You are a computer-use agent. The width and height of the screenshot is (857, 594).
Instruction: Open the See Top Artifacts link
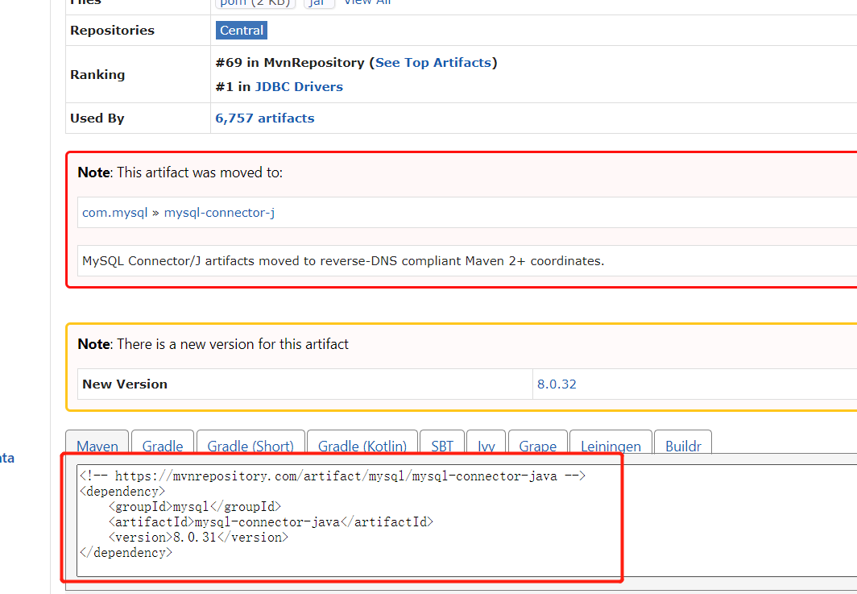click(433, 62)
